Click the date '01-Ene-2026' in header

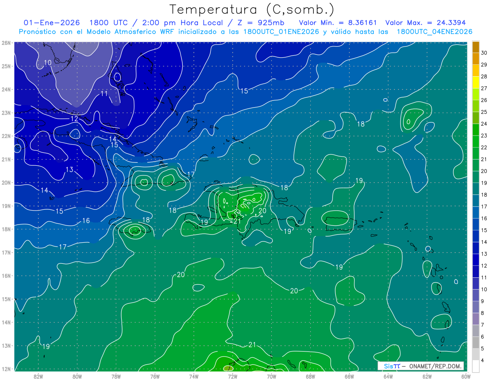click(x=52, y=22)
